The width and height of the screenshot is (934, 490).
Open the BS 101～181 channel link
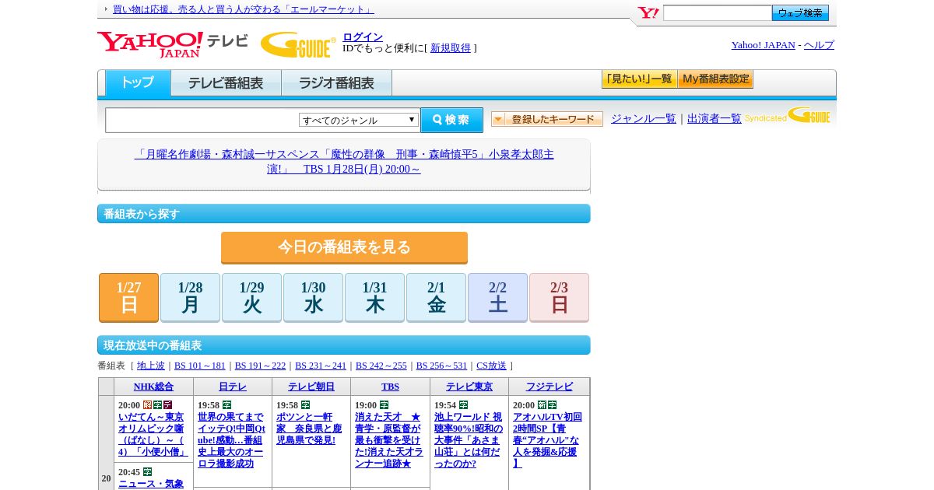(x=199, y=366)
